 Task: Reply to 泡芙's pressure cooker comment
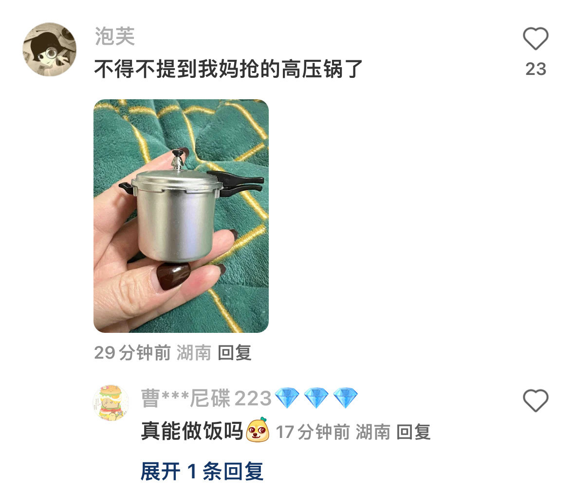point(235,353)
